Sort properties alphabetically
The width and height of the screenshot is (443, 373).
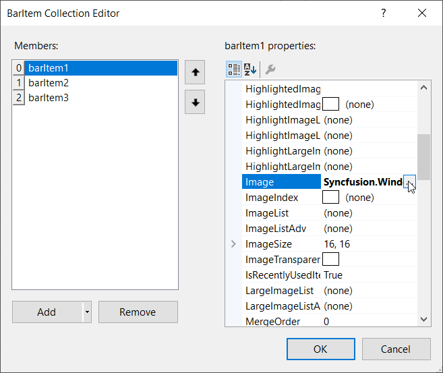pos(250,69)
